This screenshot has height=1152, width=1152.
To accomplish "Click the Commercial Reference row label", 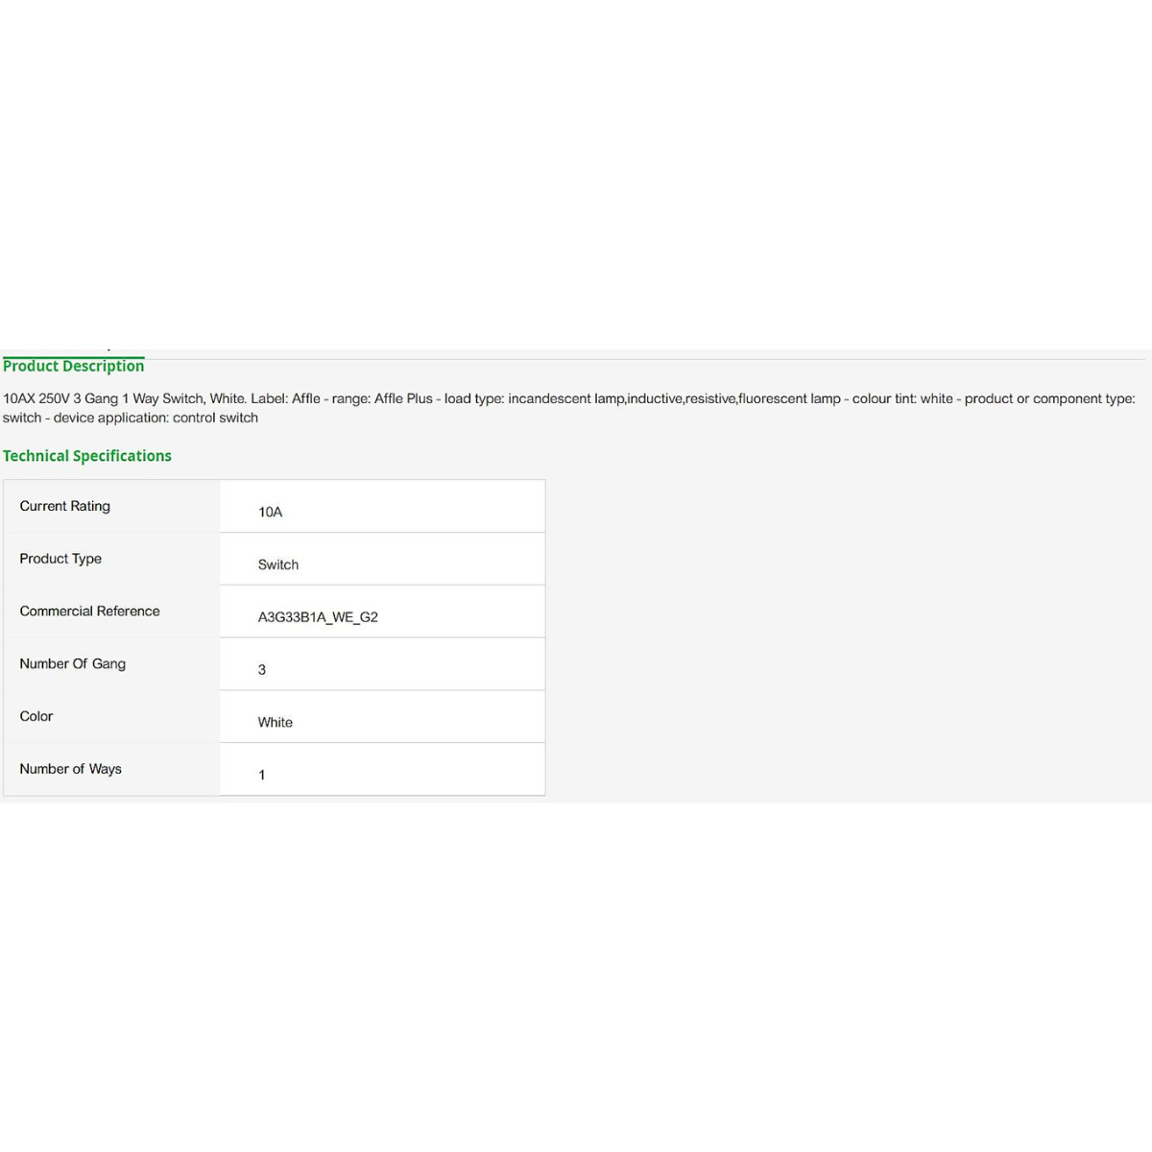I will point(90,612).
